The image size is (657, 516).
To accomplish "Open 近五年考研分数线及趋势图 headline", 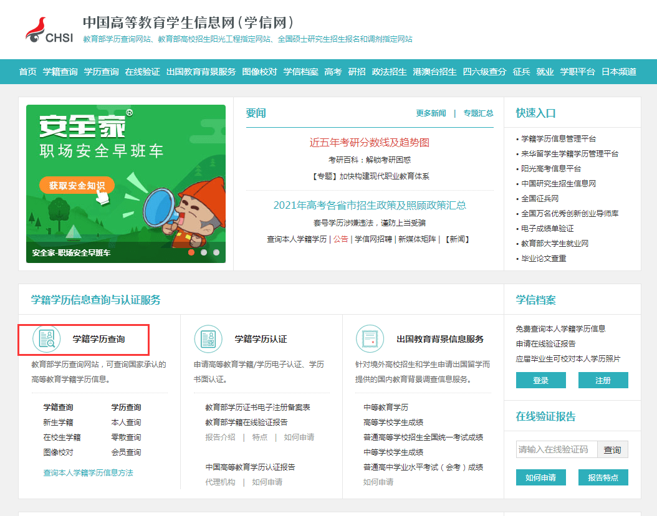I will (369, 143).
